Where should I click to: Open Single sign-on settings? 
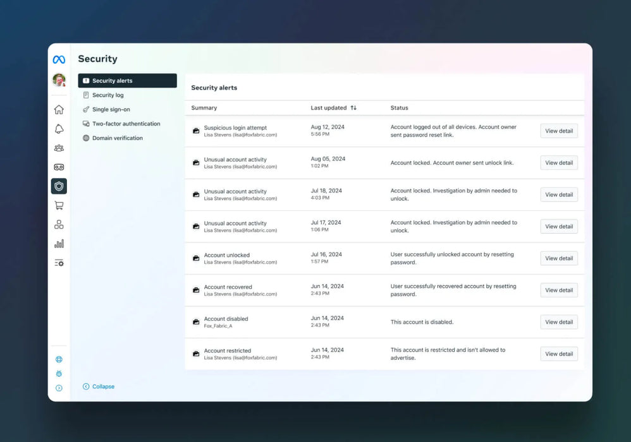[x=111, y=110]
